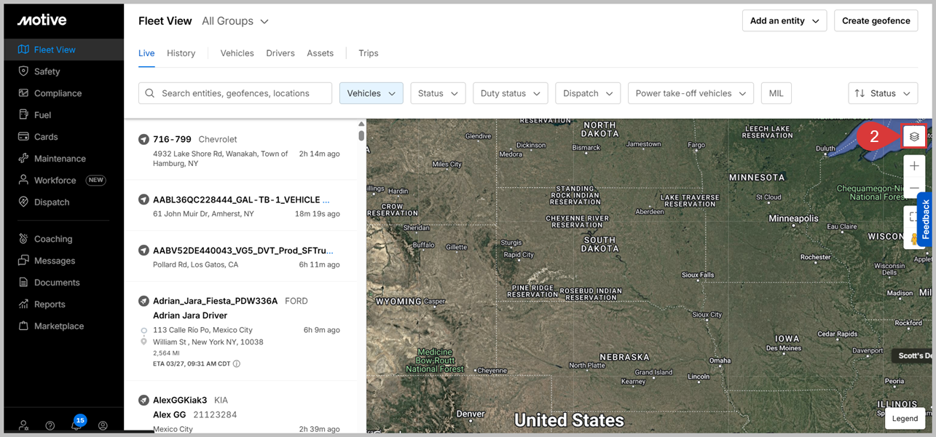Zoom in on the map
The height and width of the screenshot is (437, 936).
tap(914, 166)
